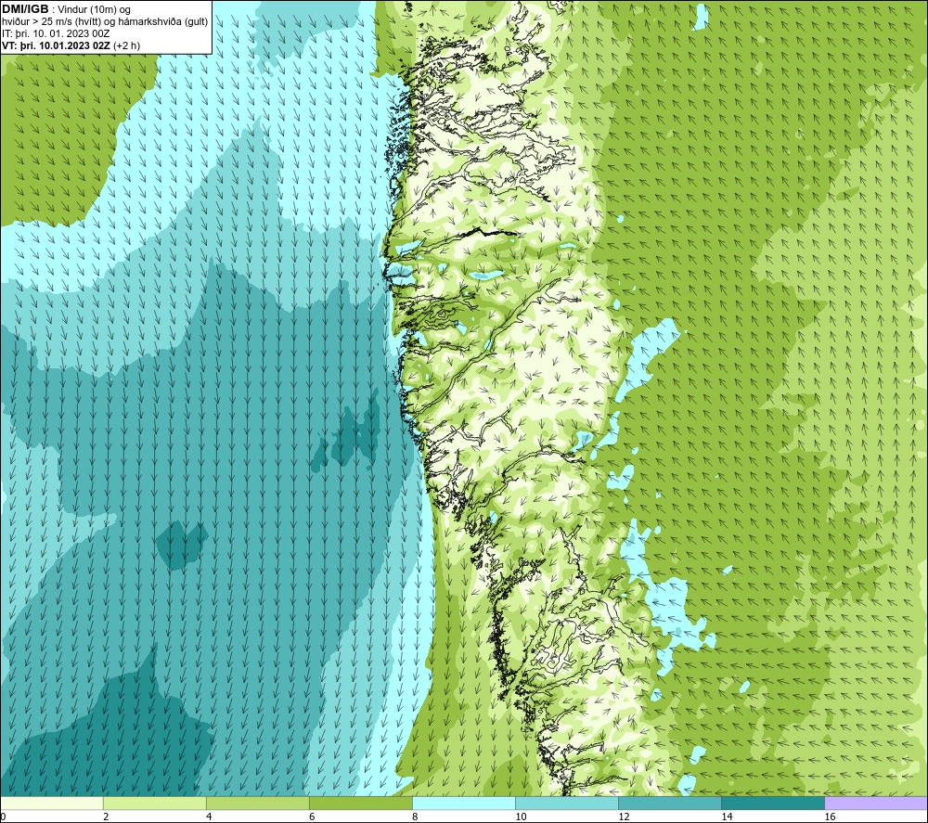The height and width of the screenshot is (823, 928).
Task: Click the 'hviður > 25 m/s (hvítt)' description line
Action: pos(105,22)
